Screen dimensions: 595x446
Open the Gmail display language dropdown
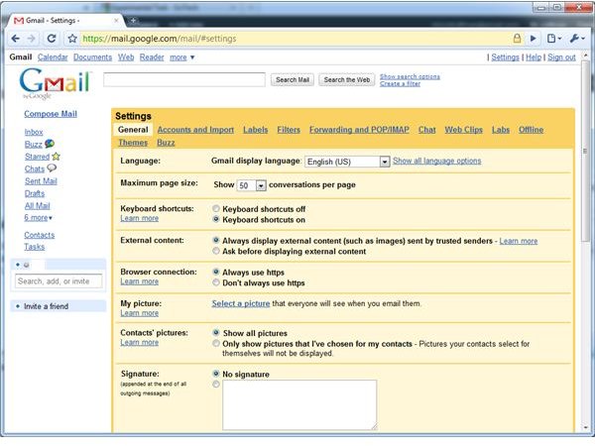click(347, 162)
